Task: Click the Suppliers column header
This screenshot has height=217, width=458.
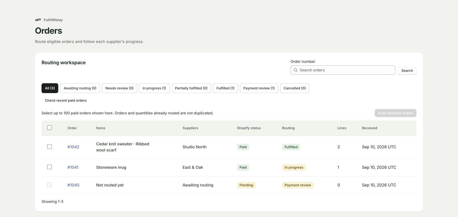Action: point(190,128)
